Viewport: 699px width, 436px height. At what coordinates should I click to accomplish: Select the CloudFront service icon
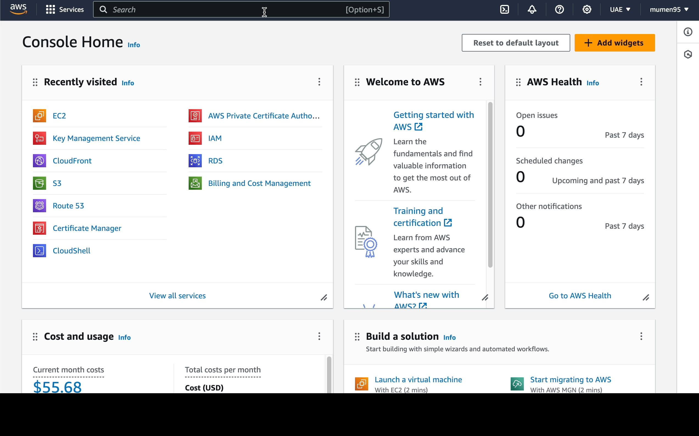39,160
